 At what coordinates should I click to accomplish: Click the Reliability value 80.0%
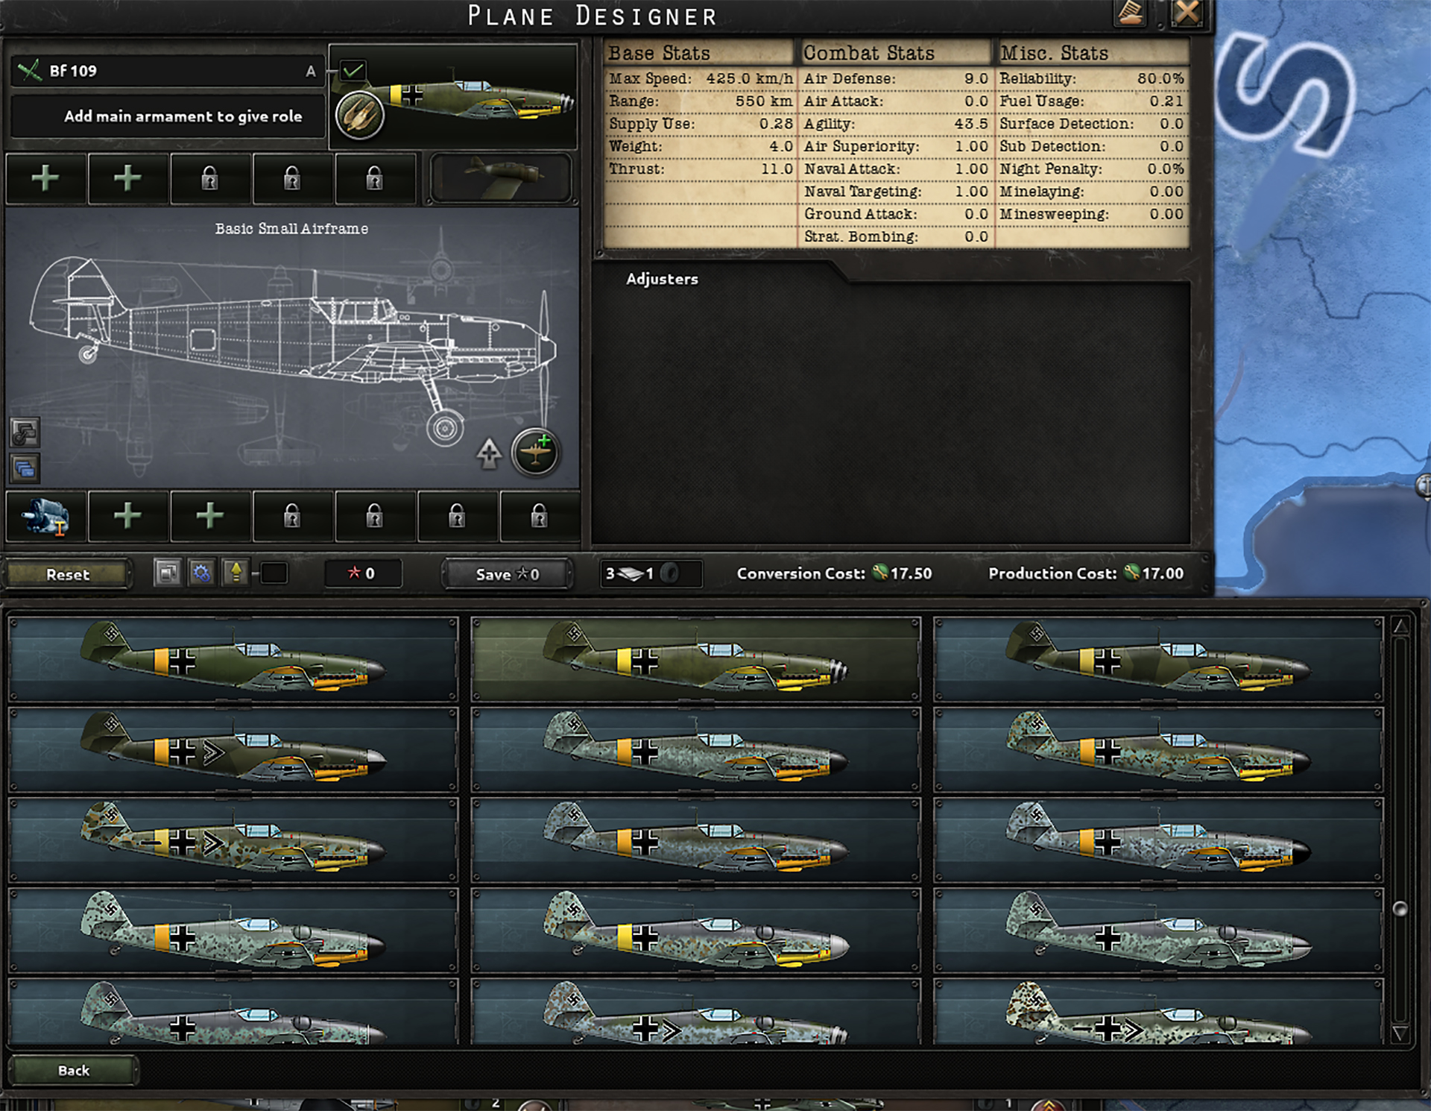coord(1160,78)
